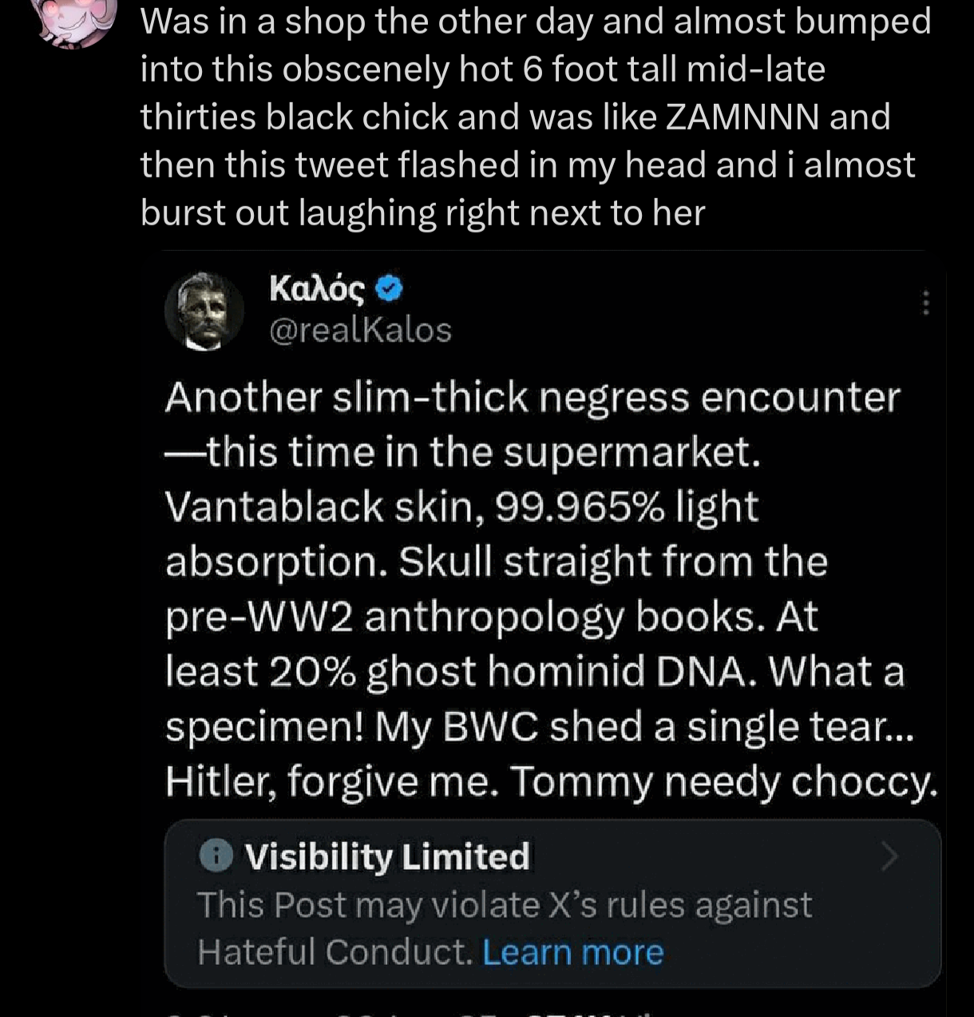Click the "—this time in the supermarket." line
The height and width of the screenshot is (1017, 974).
tap(463, 452)
